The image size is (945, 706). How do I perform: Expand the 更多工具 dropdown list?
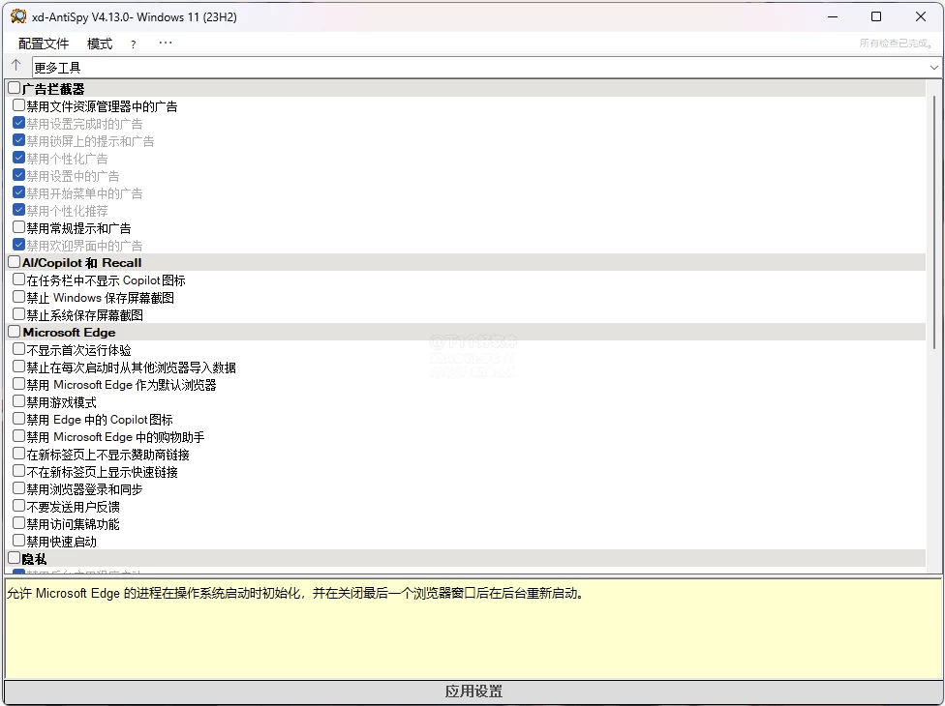(934, 68)
